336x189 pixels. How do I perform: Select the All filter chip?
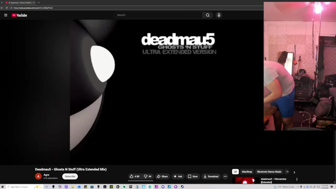click(235, 172)
